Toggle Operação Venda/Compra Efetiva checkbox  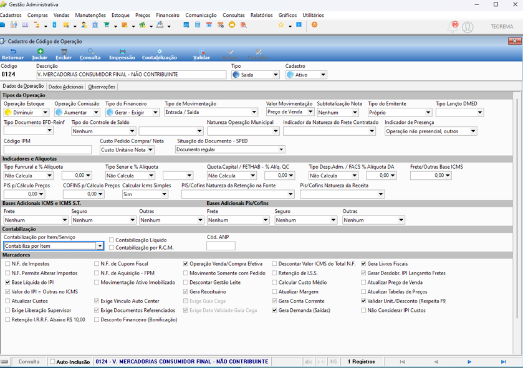[x=186, y=264]
